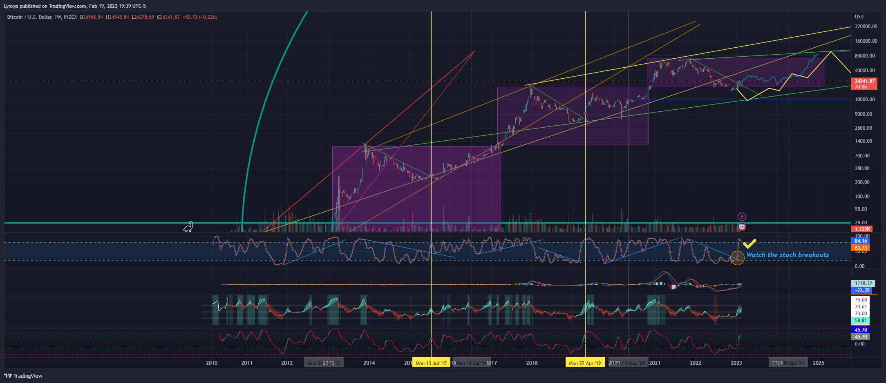Image resolution: width=886 pixels, height=383 pixels.
Task: Click the 2010 year on the time axis
Action: [212, 363]
